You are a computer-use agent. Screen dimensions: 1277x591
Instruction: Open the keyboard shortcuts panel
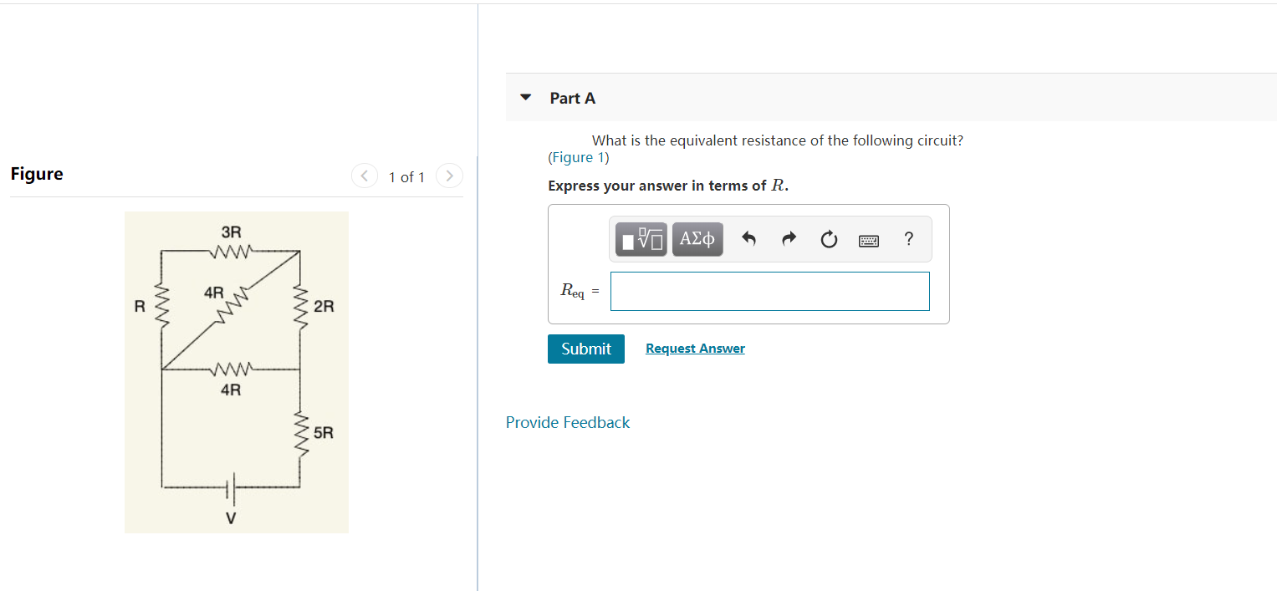(x=869, y=240)
